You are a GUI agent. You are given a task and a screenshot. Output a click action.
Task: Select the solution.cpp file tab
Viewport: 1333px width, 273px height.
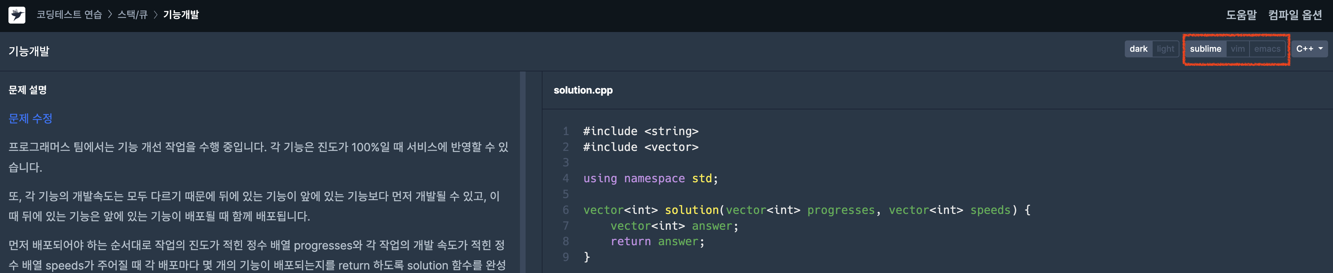click(x=583, y=90)
